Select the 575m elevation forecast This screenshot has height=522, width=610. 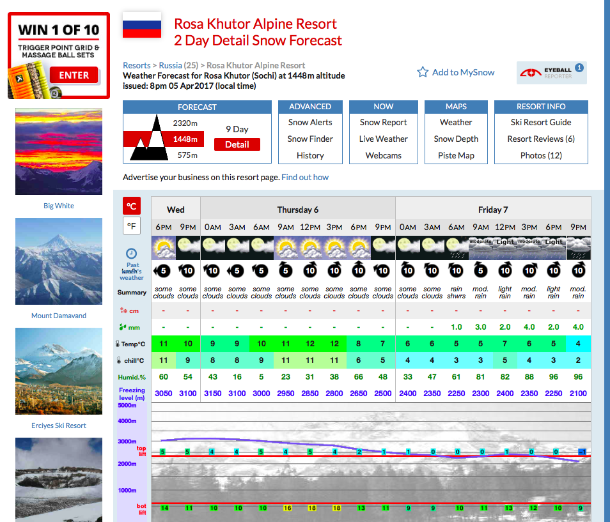point(187,155)
